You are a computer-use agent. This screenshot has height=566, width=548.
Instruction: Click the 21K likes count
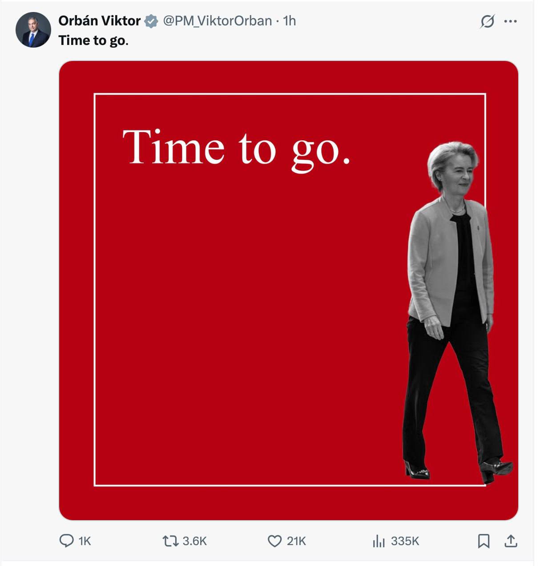click(296, 541)
